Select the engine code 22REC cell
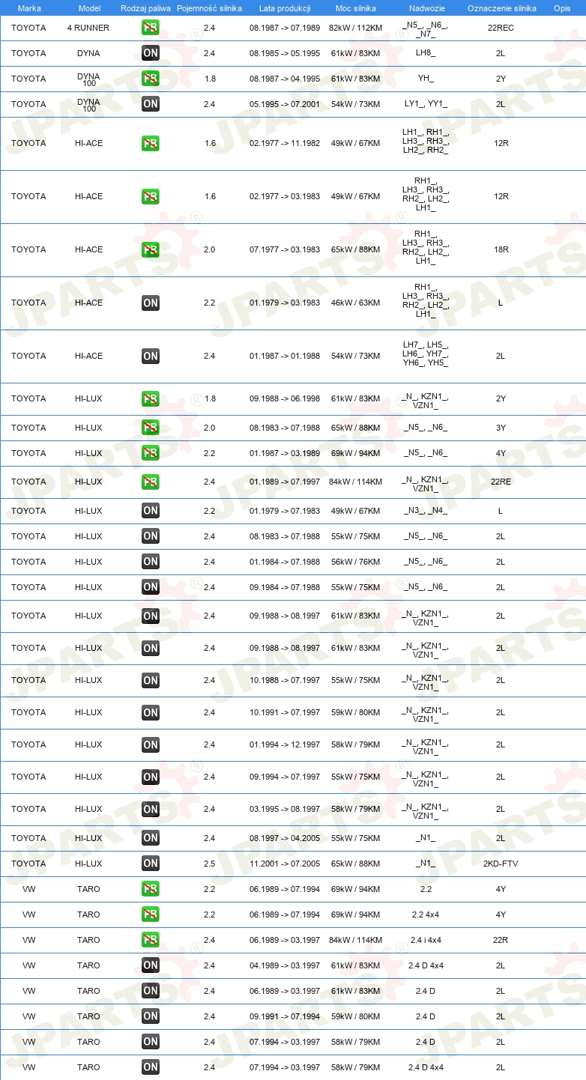 (501, 28)
